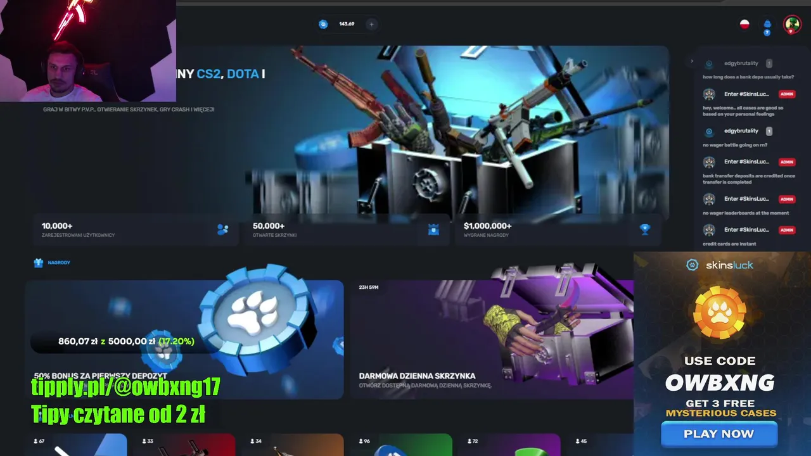
Task: Open the orange case card showing 34 players
Action: click(293, 445)
